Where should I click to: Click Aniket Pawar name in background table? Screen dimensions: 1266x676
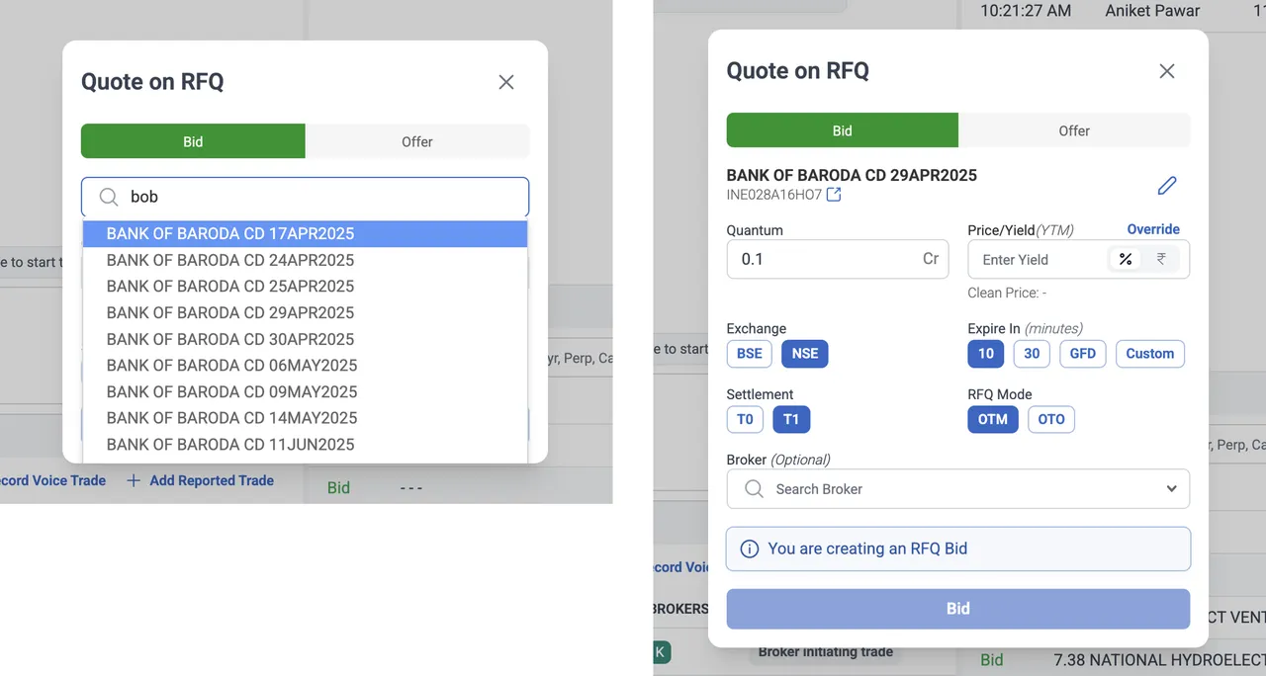(1152, 11)
